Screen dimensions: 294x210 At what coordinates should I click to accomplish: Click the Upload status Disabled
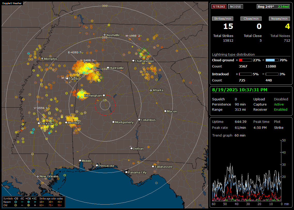281,99
